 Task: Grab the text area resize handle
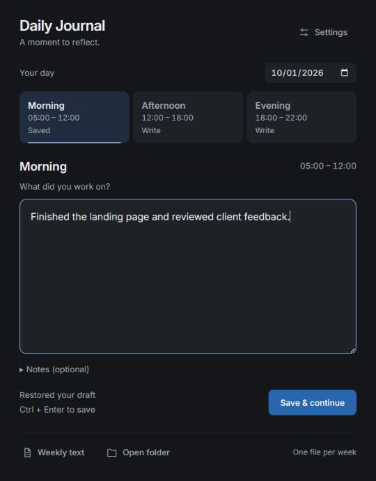353,351
